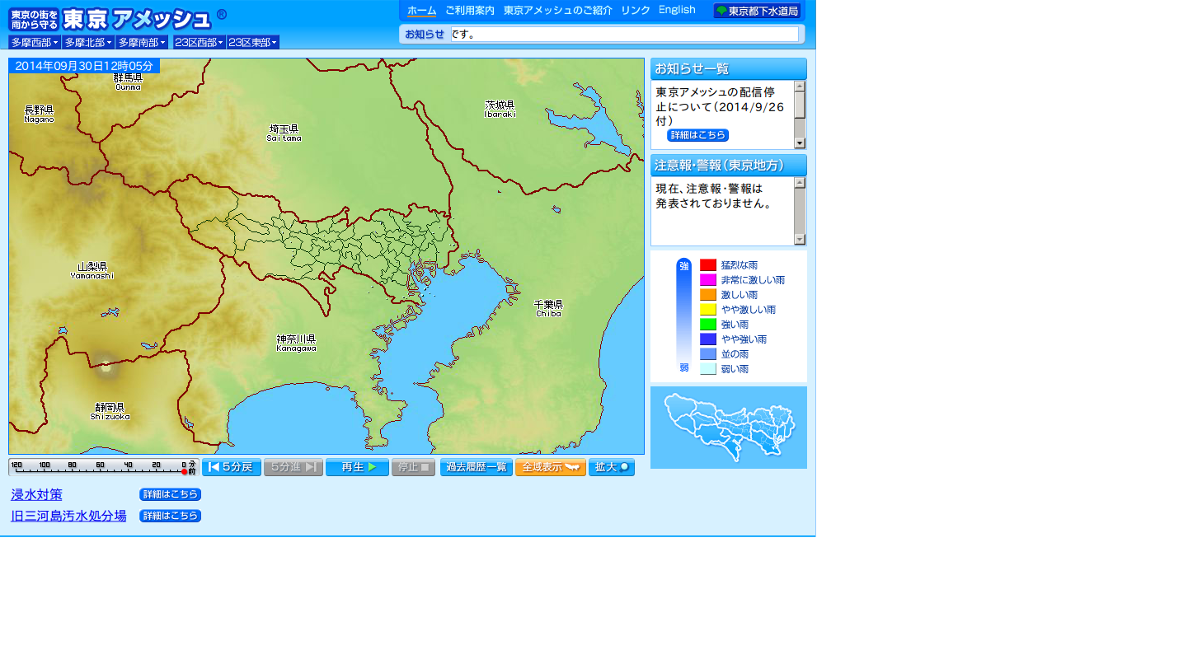Open the 多摩西部 region dropdown
The width and height of the screenshot is (1202, 664).
click(35, 42)
